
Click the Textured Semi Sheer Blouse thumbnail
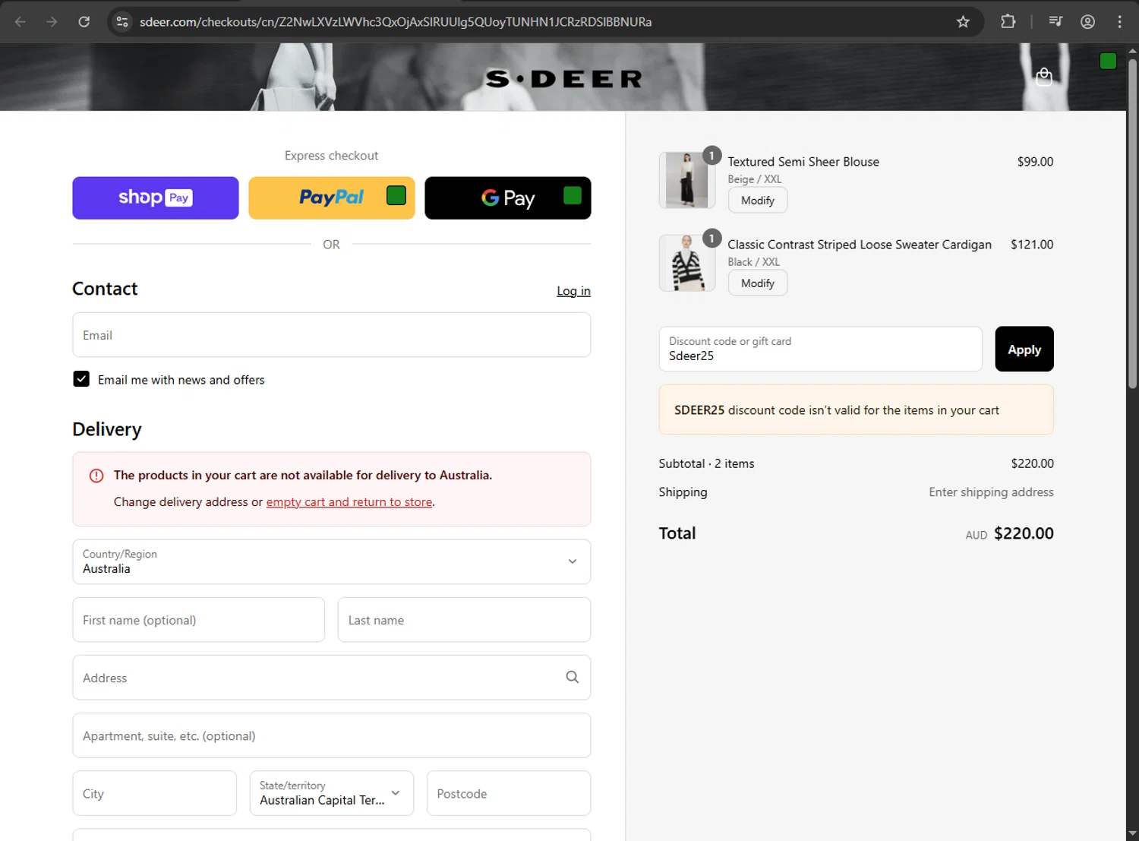[x=687, y=180]
